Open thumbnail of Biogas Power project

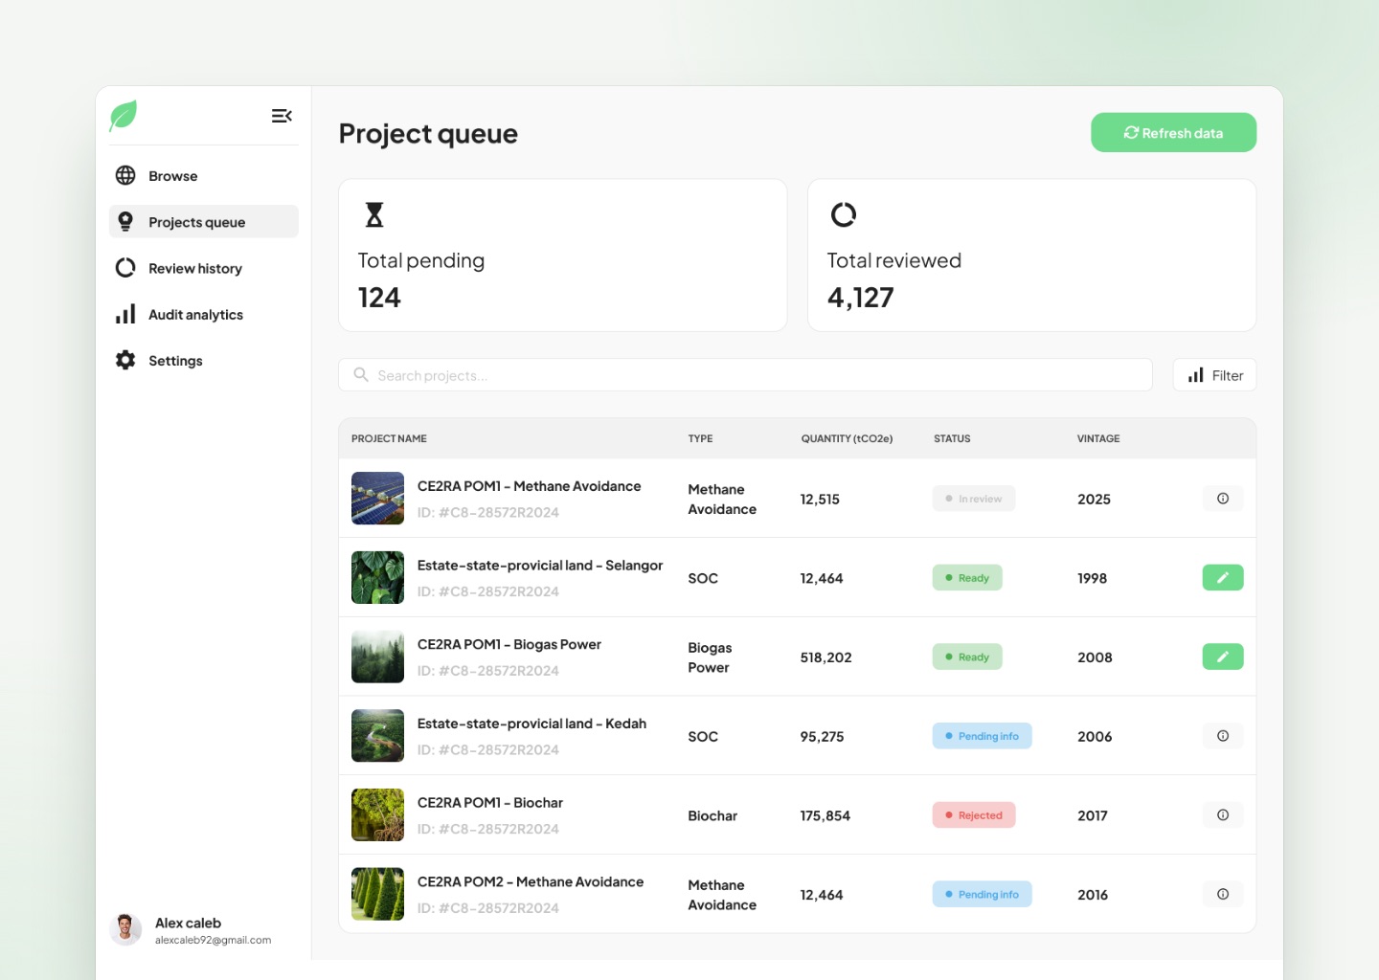[x=377, y=657]
